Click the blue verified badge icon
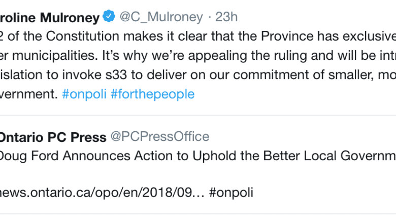 (x=109, y=17)
